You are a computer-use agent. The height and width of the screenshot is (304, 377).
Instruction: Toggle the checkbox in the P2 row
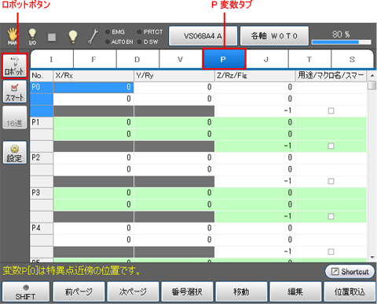point(331,181)
